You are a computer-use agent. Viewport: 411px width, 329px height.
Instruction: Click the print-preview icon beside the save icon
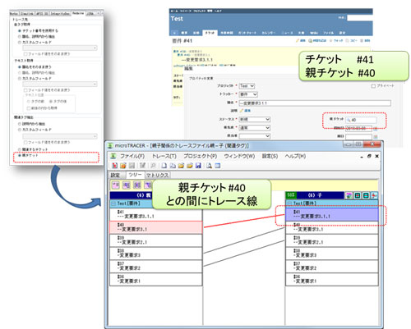[209, 166]
